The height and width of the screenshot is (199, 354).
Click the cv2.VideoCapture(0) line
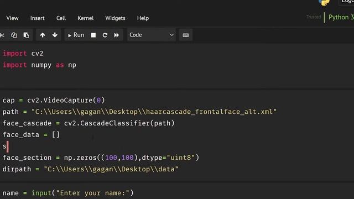point(54,100)
